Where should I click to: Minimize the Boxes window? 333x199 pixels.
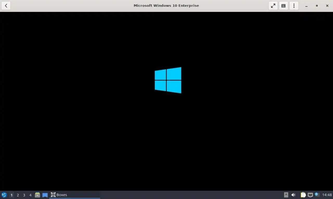point(306,6)
